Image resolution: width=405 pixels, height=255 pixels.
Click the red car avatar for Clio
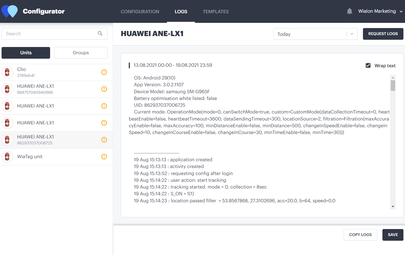click(x=7, y=72)
